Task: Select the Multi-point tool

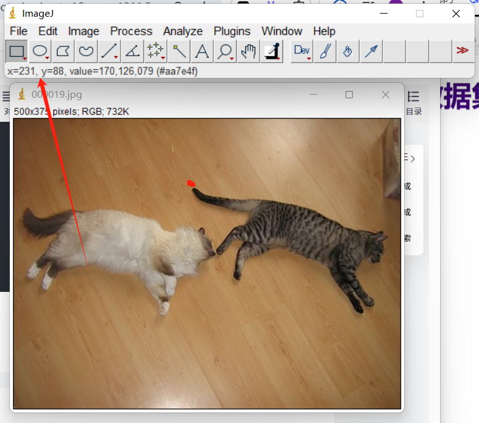Action: pos(156,51)
